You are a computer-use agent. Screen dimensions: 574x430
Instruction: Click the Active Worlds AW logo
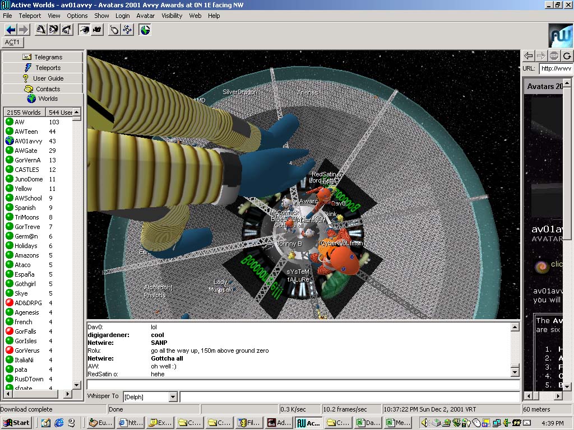tap(560, 35)
